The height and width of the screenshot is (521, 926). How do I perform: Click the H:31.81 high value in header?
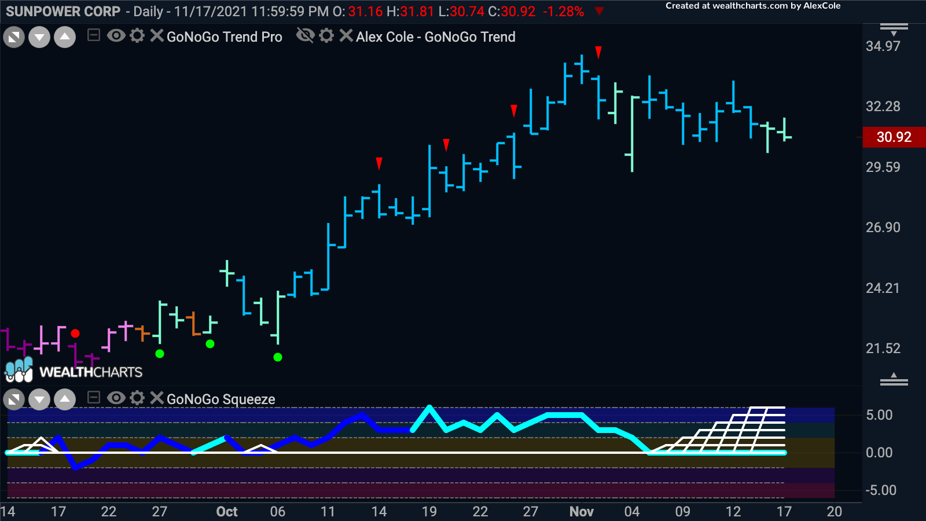(411, 12)
